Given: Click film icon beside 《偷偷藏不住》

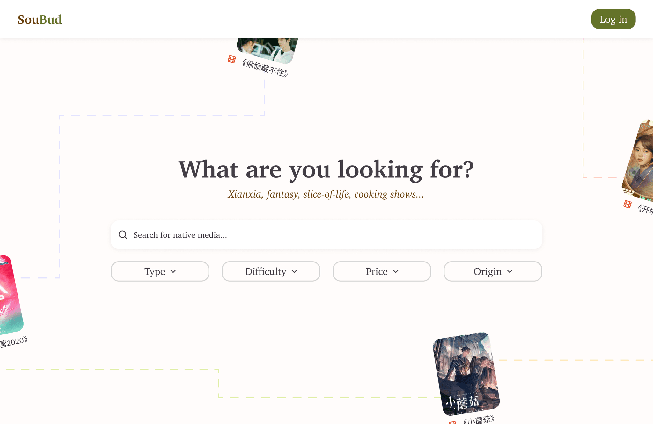Looking at the screenshot, I should tap(232, 59).
